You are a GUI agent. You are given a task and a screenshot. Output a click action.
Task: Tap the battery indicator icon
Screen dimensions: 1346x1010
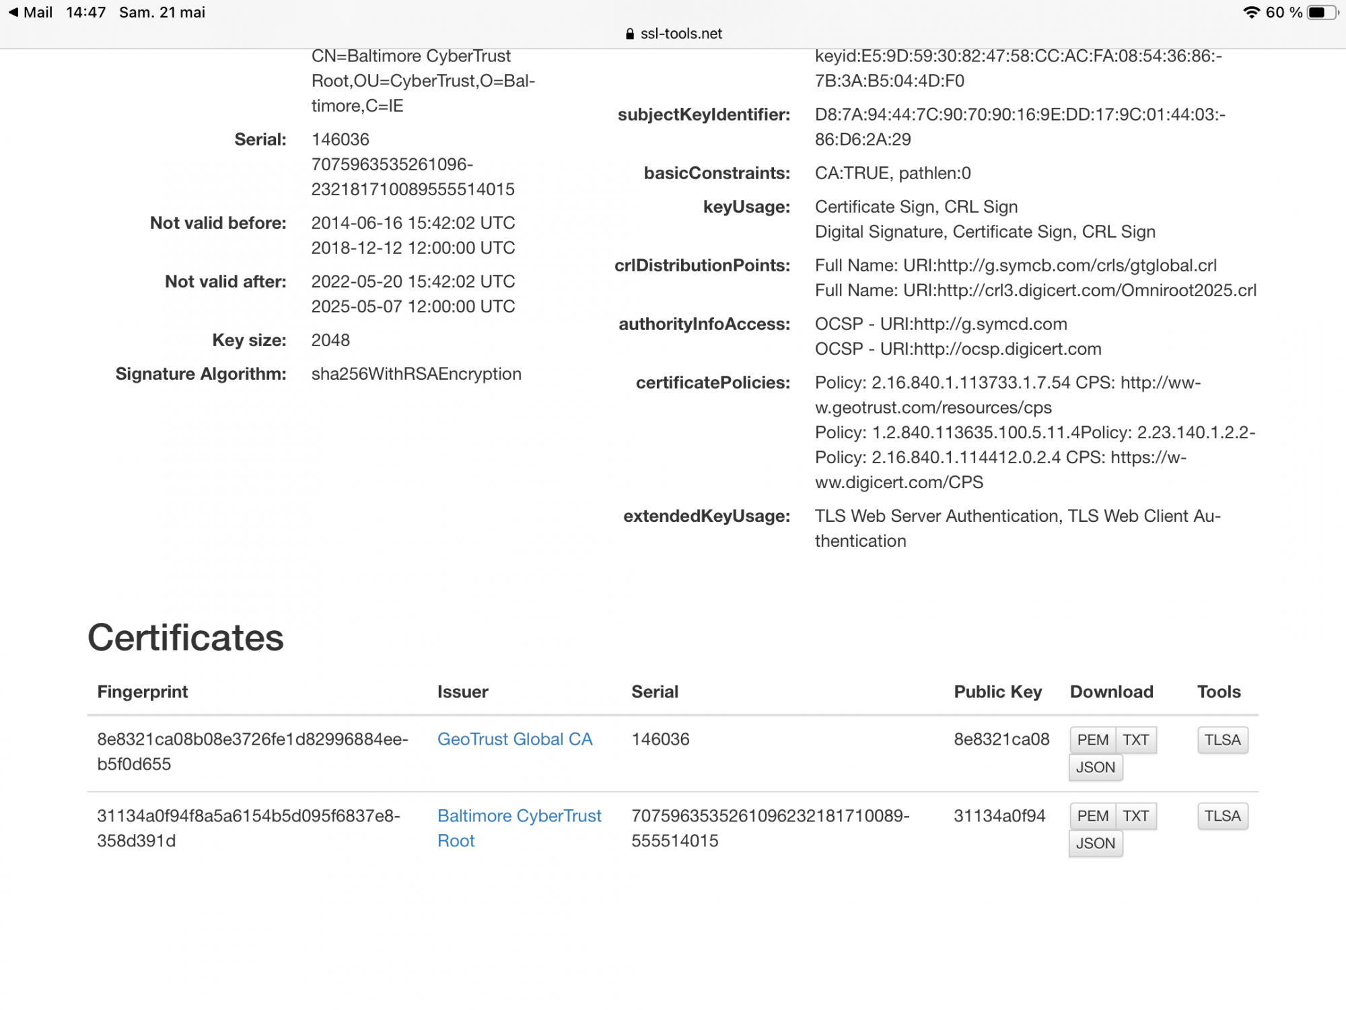(x=1321, y=12)
